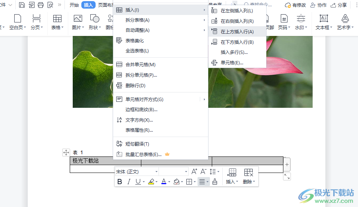This screenshot has width=358, height=207.
Task: Click the format painter brush icon
Action: pos(215,182)
